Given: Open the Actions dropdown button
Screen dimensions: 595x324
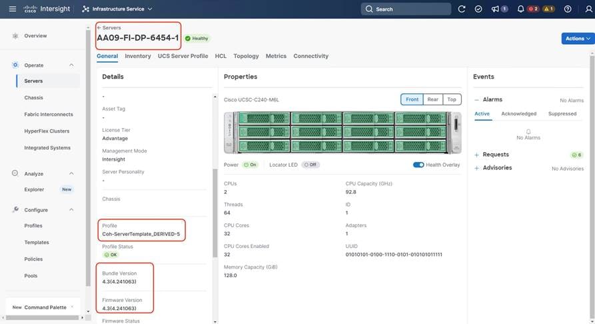Looking at the screenshot, I should tap(578, 39).
